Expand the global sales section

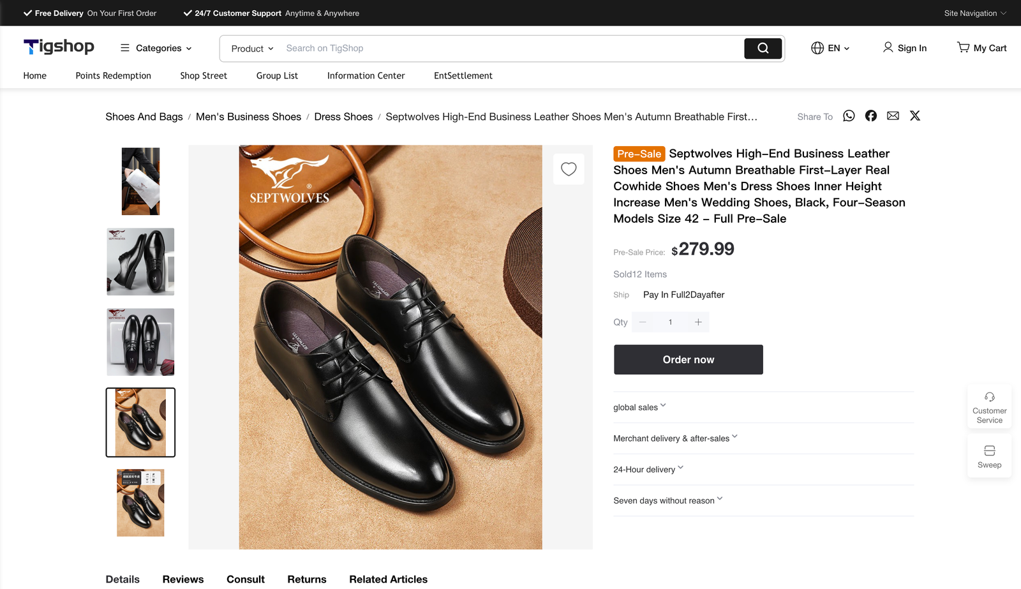click(x=639, y=407)
